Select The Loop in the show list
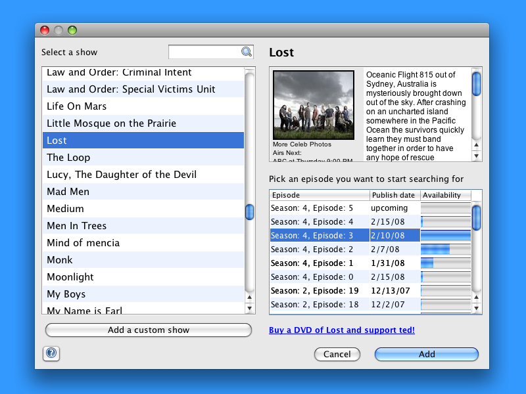The width and height of the screenshot is (526, 394). pos(143,158)
